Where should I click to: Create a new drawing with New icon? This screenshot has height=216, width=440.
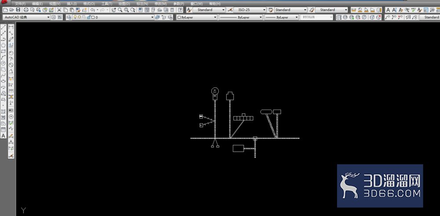pyautogui.click(x=5, y=10)
